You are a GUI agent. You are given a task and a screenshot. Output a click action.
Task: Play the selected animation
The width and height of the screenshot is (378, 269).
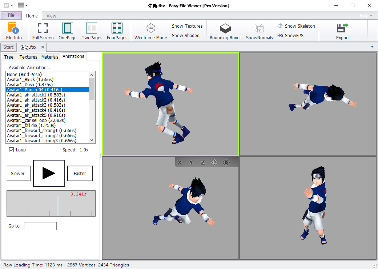(x=49, y=173)
